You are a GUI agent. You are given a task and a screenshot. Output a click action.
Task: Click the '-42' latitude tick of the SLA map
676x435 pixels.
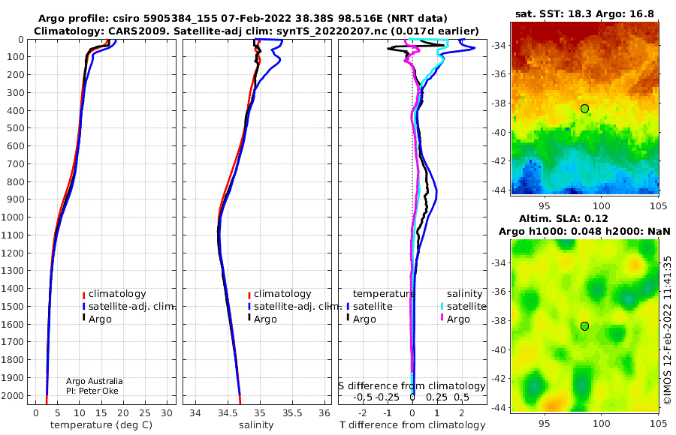point(499,379)
